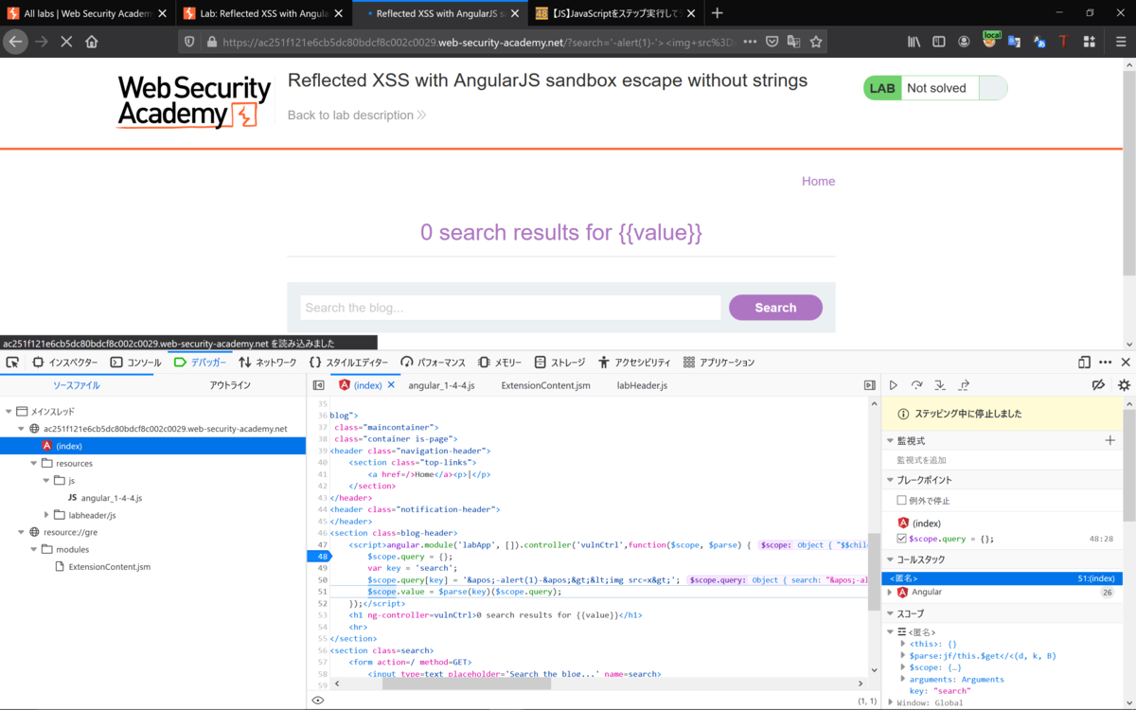Screen dimensions: 1136x710
Task: Collapse the modules folder
Action: [33, 549]
